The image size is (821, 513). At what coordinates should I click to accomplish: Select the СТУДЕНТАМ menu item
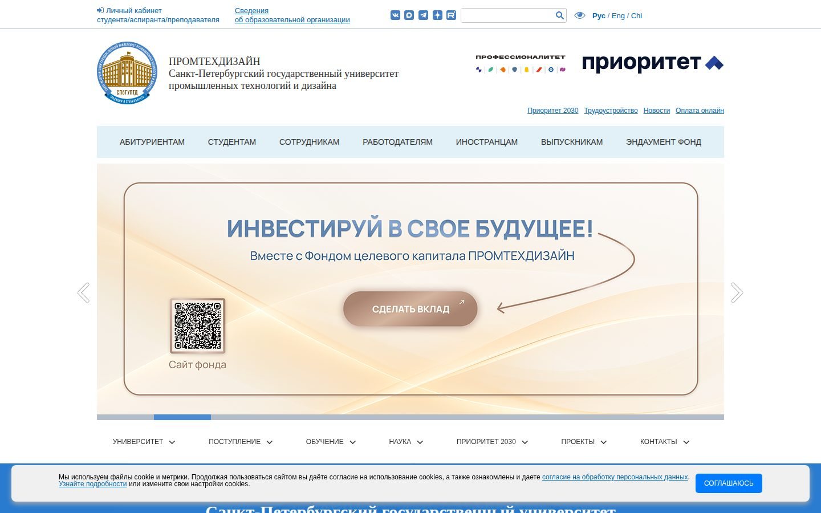pyautogui.click(x=232, y=142)
